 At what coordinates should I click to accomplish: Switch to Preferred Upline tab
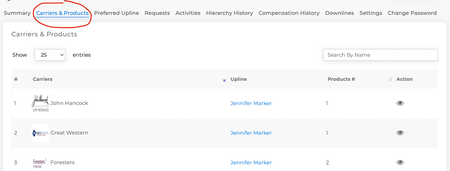click(x=116, y=13)
